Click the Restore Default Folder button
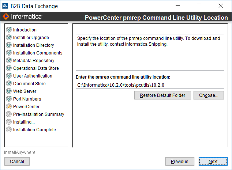 coord(162,95)
